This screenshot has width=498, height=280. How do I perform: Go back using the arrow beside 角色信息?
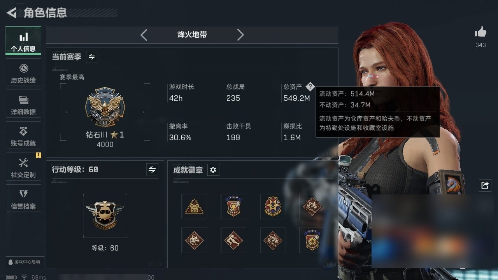[12, 13]
